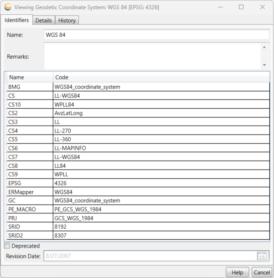Open the Revision Date calendar picker
This screenshot has width=274, height=278.
click(262, 256)
